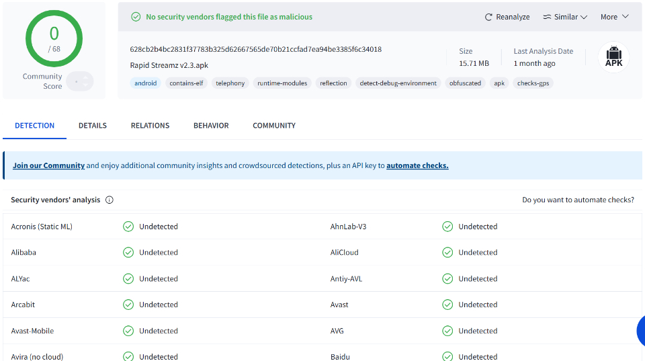Select the apk tag
The height and width of the screenshot is (361, 645).
coord(499,83)
